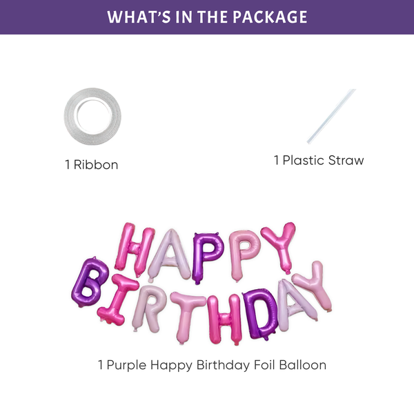Click the light pink P balloon in HAPPY
Viewport: 414px width, 414px height.
(243, 253)
